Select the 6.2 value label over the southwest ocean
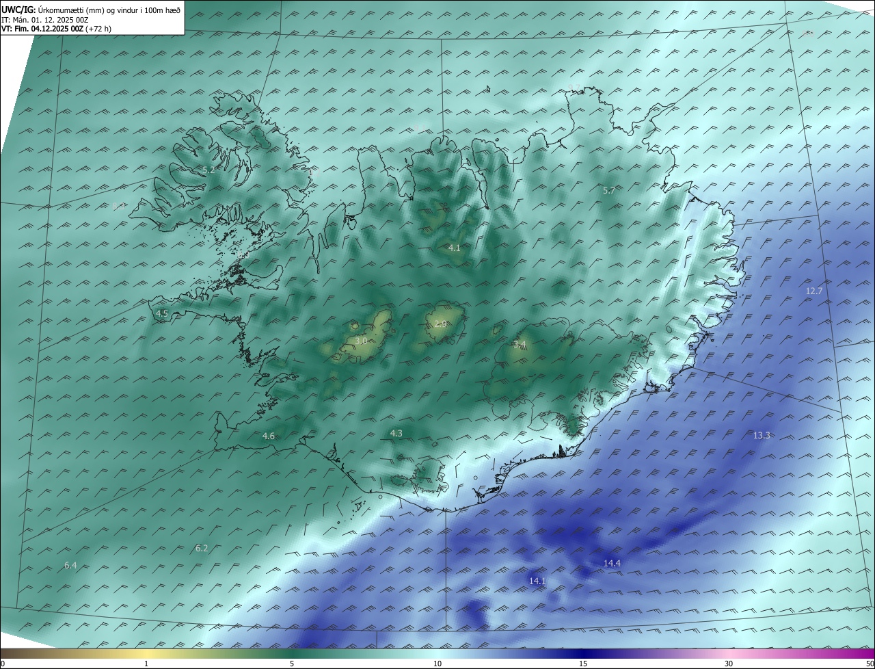This screenshot has width=875, height=669. tap(202, 548)
